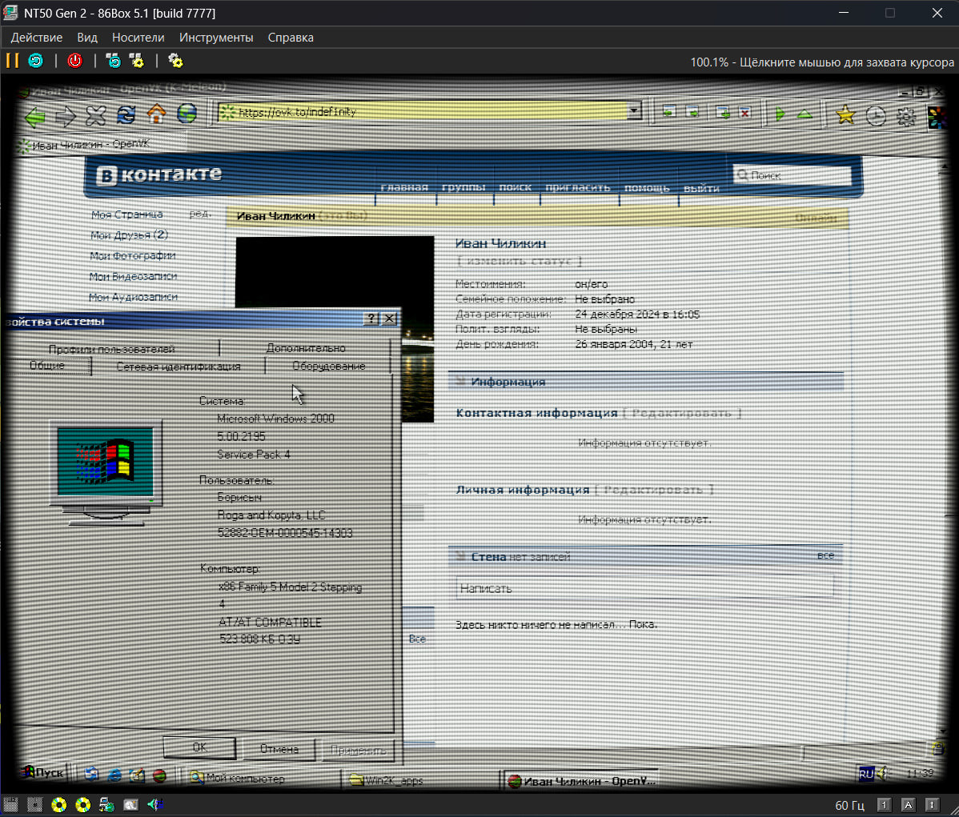Viewport: 959px width, 817px height.
Task: Stop page loading with the X icon
Action: coord(96,116)
